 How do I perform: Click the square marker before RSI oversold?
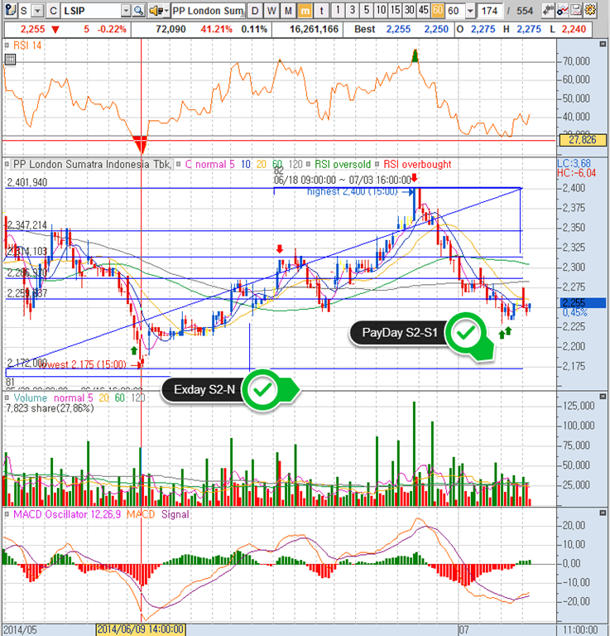[x=308, y=164]
